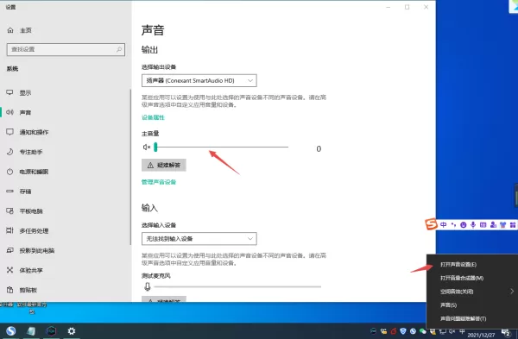
Task: Expand the 选择输出设备 speaker dropdown
Action: click(x=199, y=80)
